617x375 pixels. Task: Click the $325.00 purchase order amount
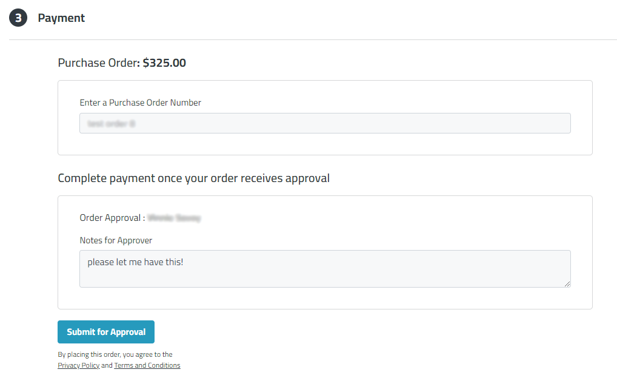[x=164, y=62]
